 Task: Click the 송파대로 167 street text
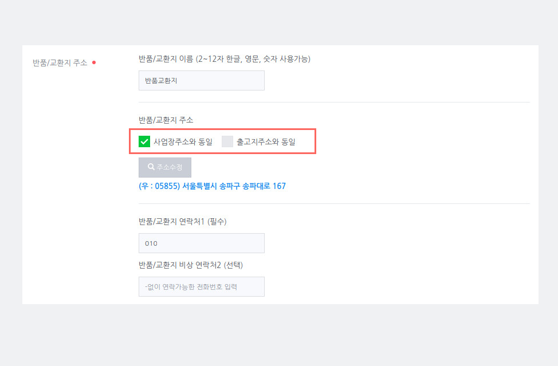[x=264, y=186]
